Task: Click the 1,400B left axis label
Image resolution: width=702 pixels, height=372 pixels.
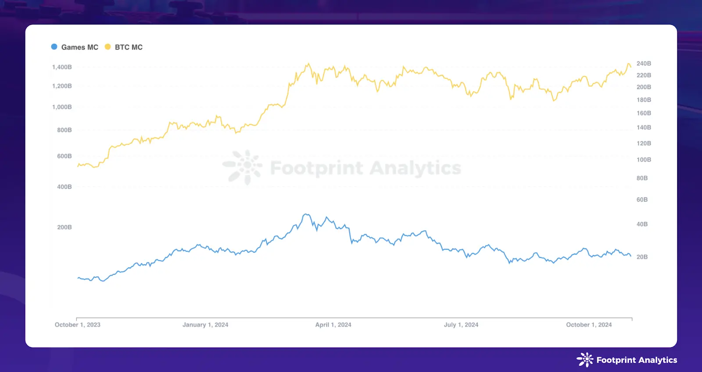Action: 62,67
